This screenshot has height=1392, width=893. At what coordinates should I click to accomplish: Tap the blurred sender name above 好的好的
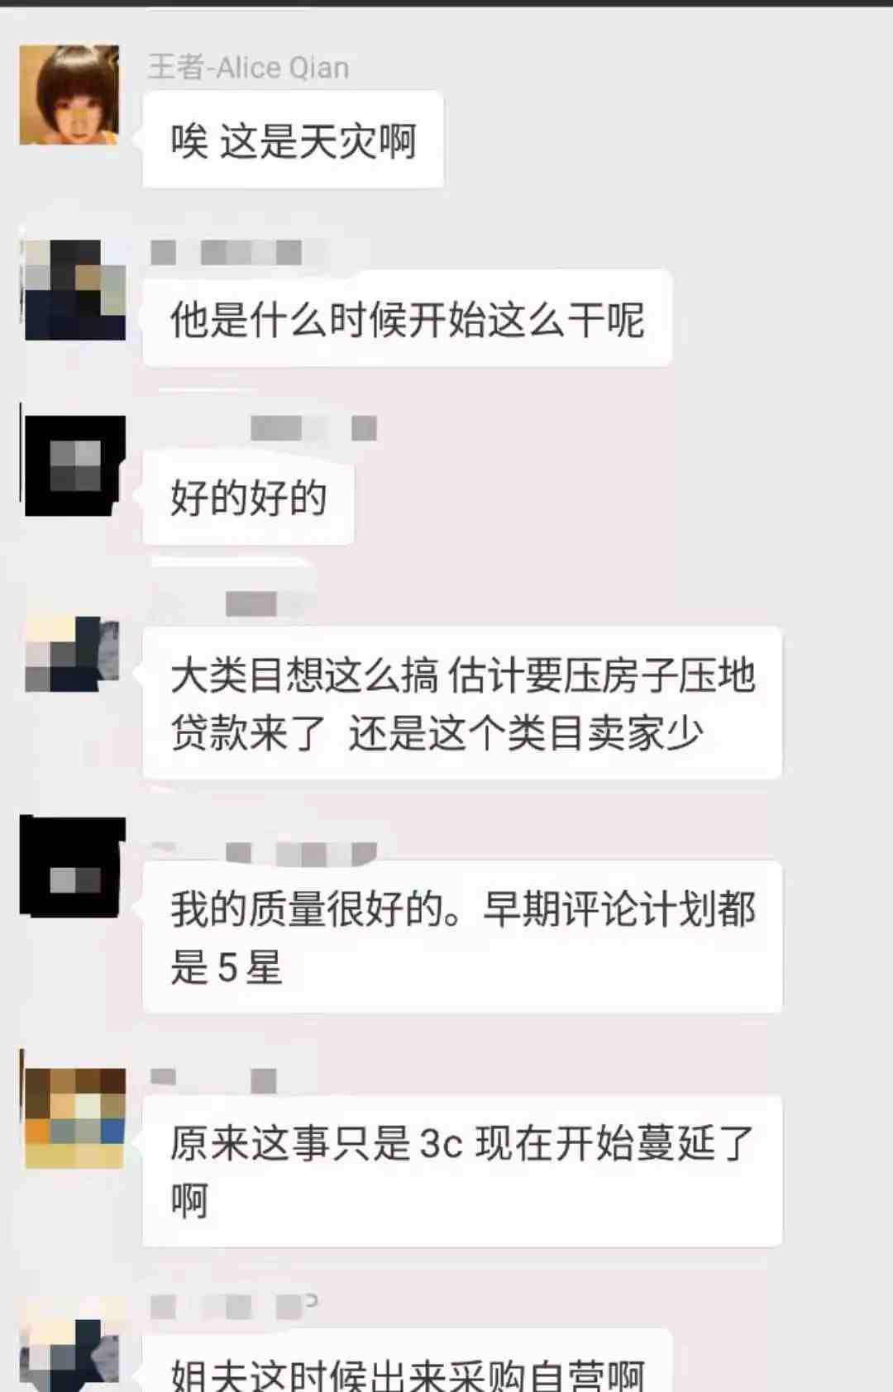click(313, 428)
